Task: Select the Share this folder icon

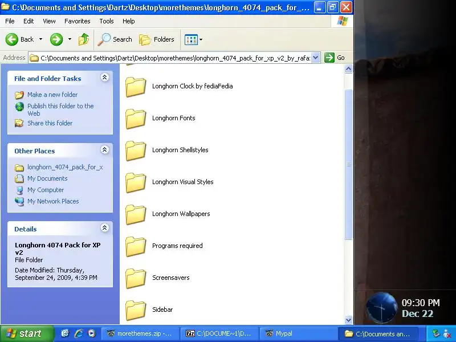Action: coord(19,123)
